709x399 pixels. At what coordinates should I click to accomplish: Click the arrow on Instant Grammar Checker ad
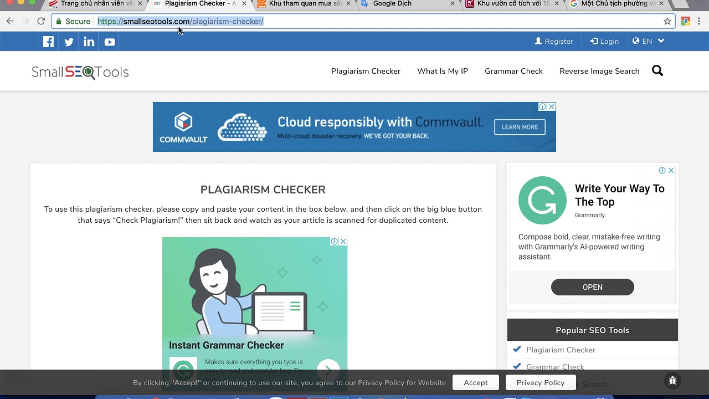click(328, 370)
